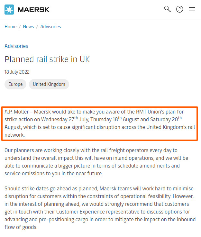Open the hamburger menu icon
The height and width of the screenshot is (237, 201).
[x=192, y=9]
